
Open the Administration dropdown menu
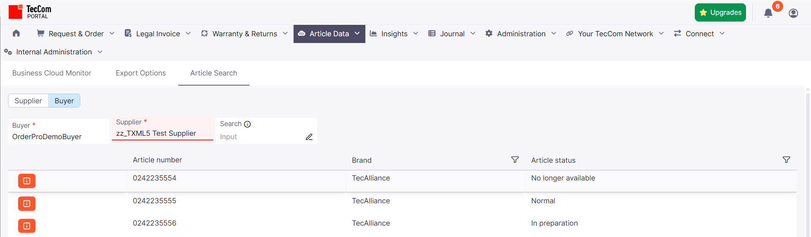521,34
